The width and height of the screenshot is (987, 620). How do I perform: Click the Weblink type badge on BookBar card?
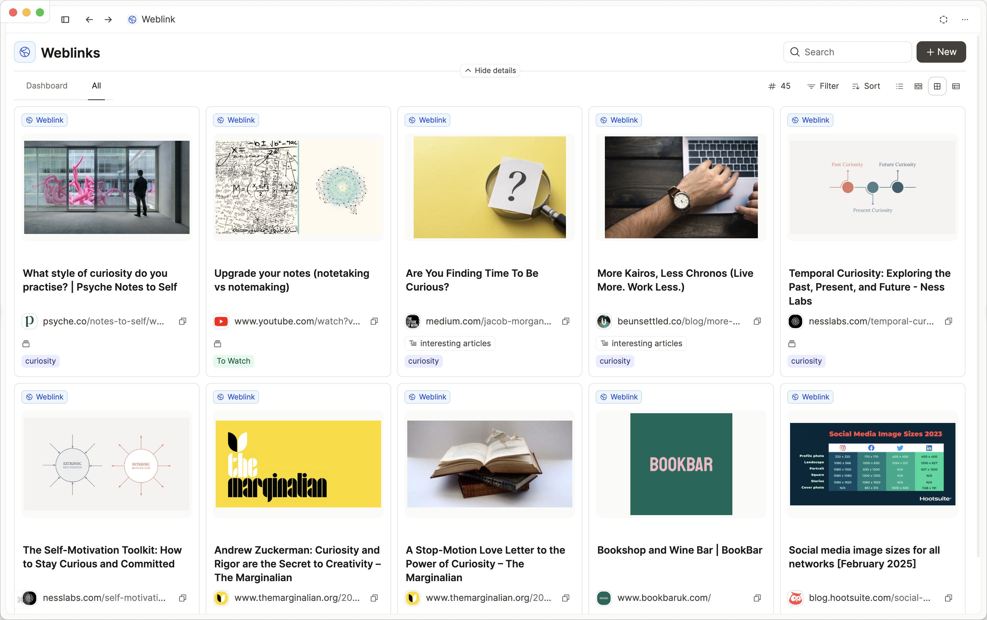point(619,397)
